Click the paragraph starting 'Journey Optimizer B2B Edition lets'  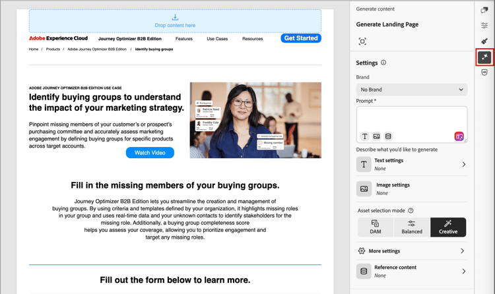(175, 220)
